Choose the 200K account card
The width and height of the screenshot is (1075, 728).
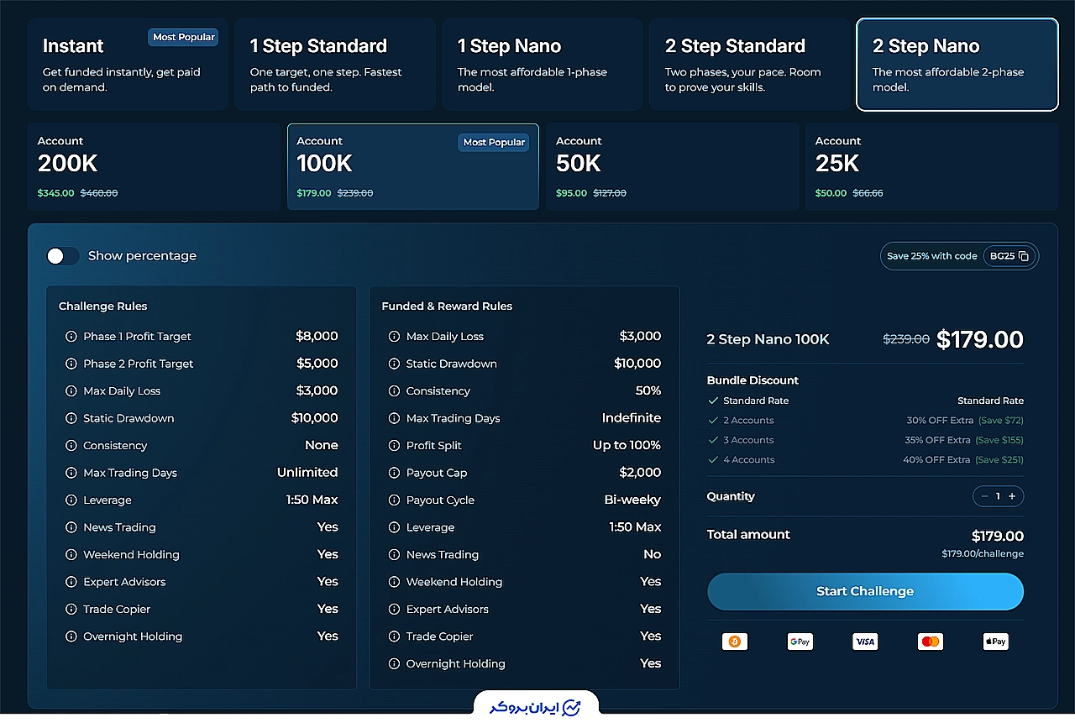tap(155, 167)
